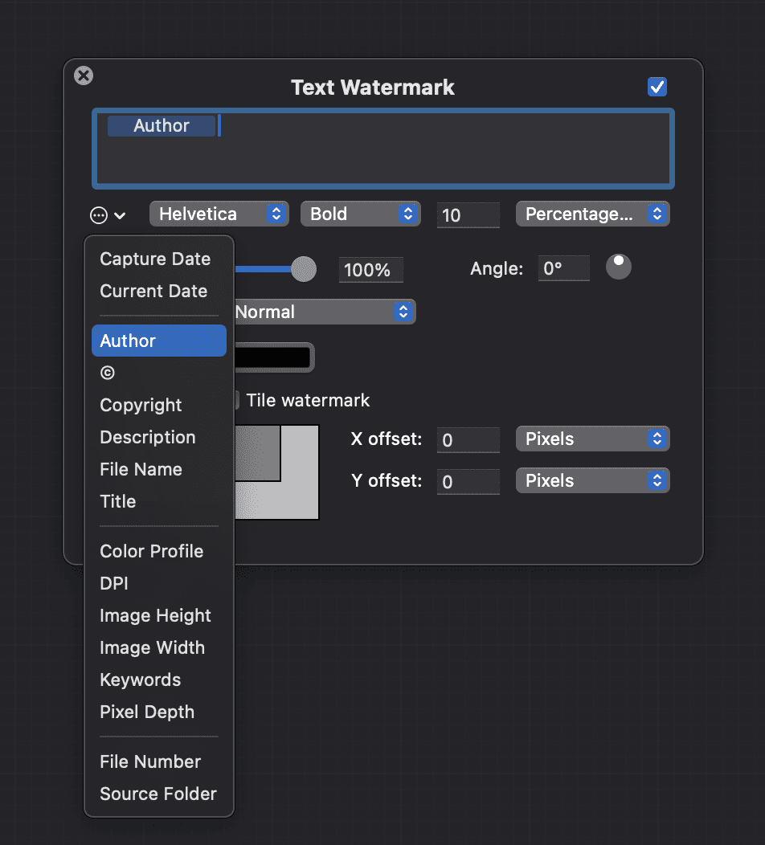765x845 pixels.
Task: Open the Normal blend mode dropdown
Action: [324, 312]
